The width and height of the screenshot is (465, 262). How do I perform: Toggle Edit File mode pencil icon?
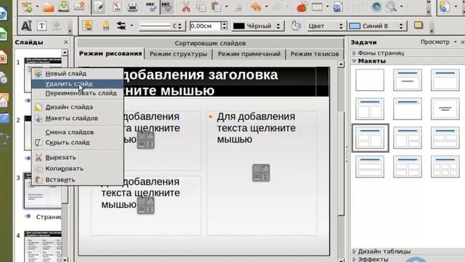[98, 7]
